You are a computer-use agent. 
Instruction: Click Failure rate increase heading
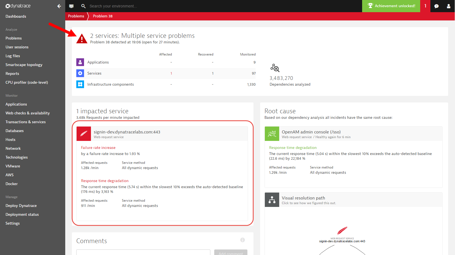pos(98,148)
